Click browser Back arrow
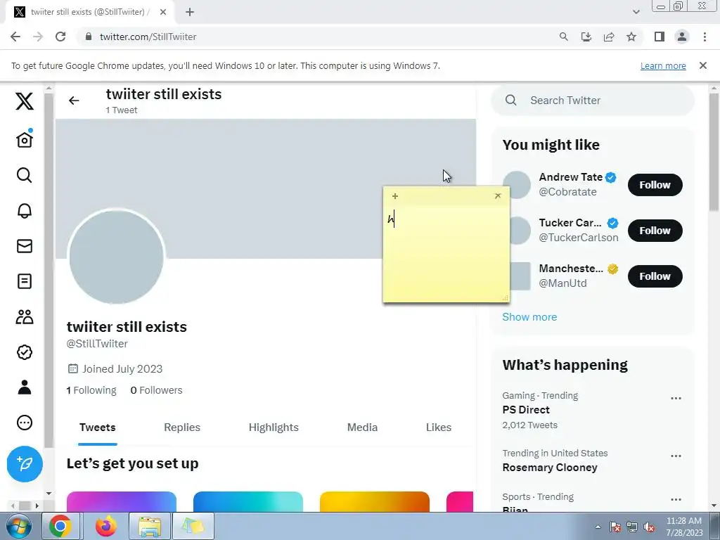 tap(15, 37)
